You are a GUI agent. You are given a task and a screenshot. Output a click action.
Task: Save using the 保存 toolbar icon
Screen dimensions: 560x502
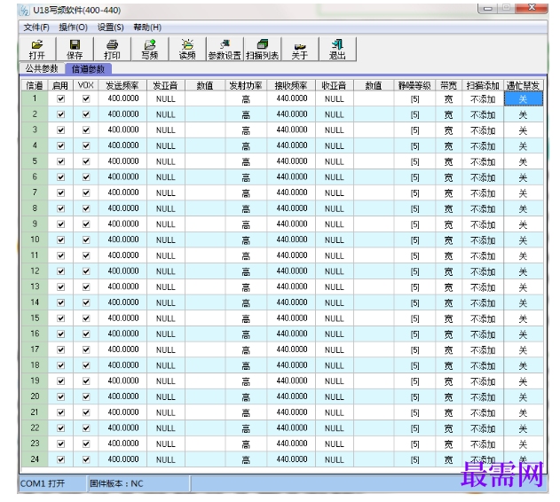75,50
